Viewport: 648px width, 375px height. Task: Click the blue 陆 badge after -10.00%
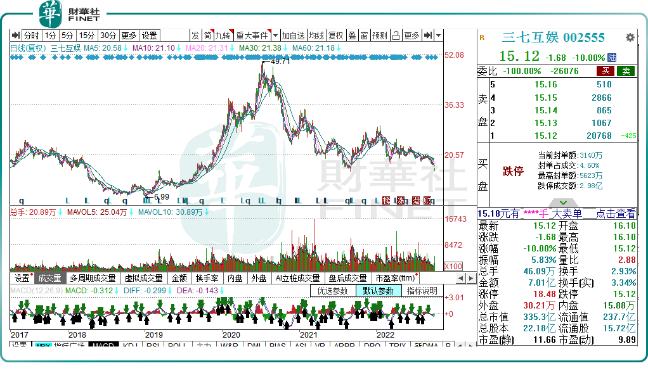[x=612, y=58]
